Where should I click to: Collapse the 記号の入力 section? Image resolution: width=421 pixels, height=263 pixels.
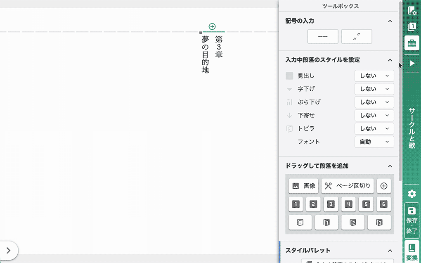point(390,21)
